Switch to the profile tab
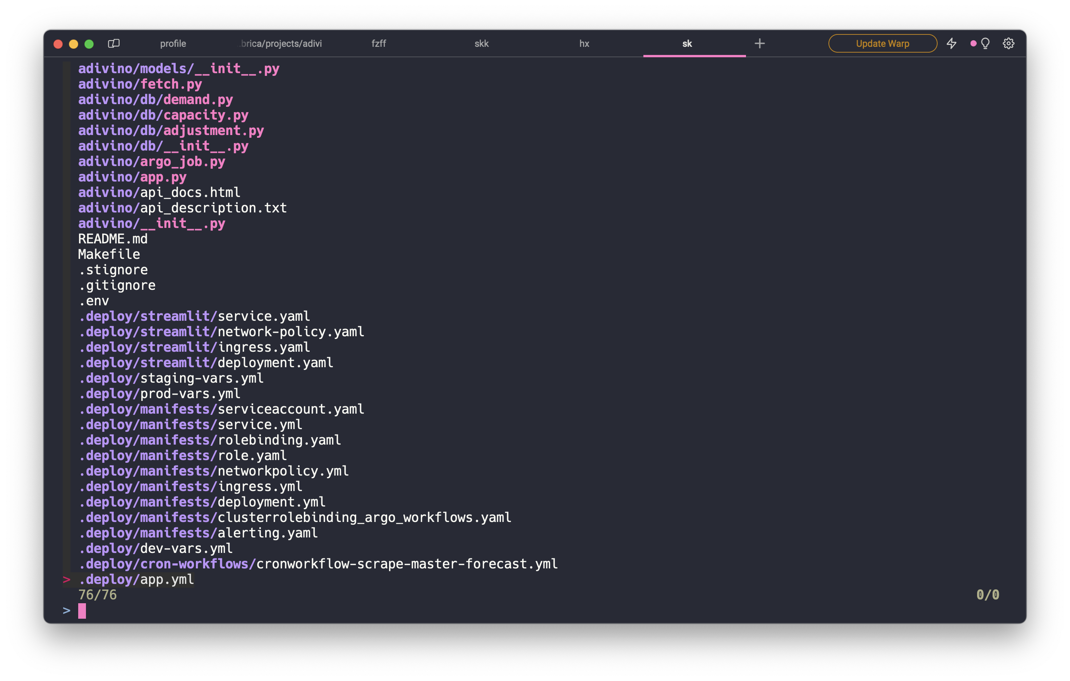Viewport: 1070px width, 681px height. (173, 44)
